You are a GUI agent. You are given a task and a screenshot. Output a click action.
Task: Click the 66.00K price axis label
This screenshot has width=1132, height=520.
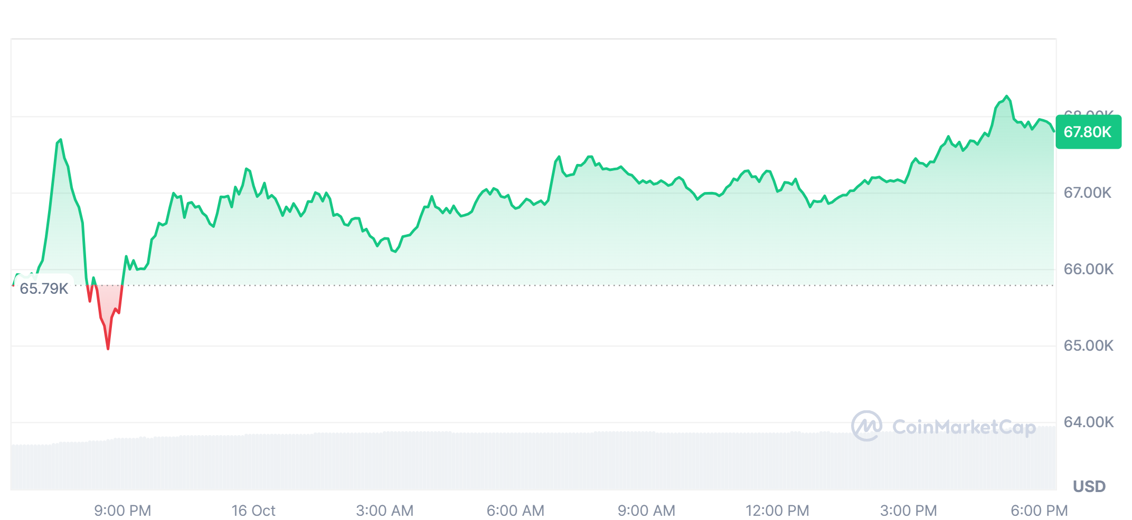[1088, 269]
